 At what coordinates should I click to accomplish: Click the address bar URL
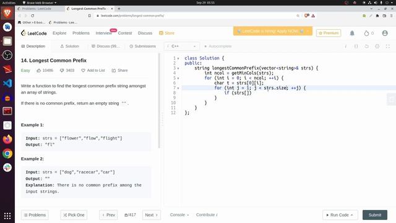[x=132, y=15]
